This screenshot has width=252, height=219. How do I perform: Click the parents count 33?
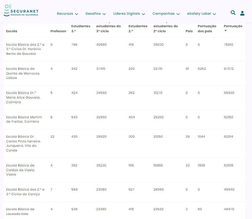[188, 165]
